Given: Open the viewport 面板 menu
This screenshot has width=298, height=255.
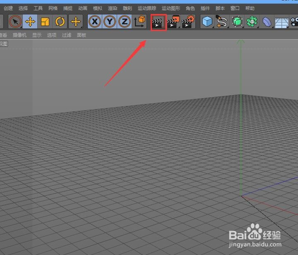Looking at the screenshot, I should (82, 35).
